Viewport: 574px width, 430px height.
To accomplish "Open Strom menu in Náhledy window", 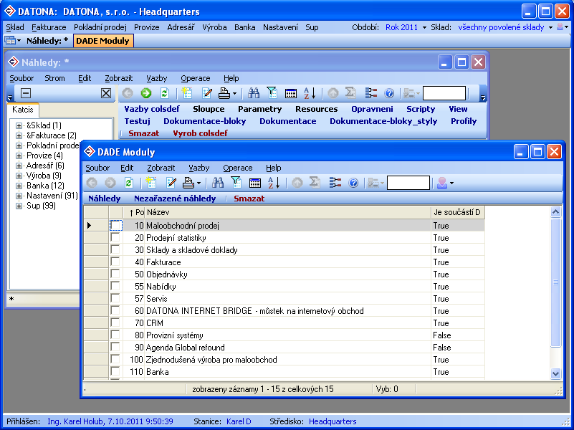I will click(54, 78).
